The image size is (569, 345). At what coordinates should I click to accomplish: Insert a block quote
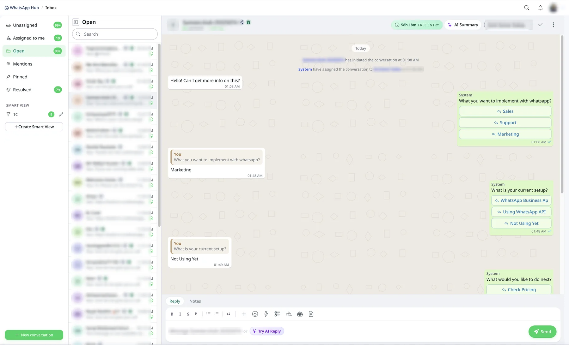click(x=229, y=314)
